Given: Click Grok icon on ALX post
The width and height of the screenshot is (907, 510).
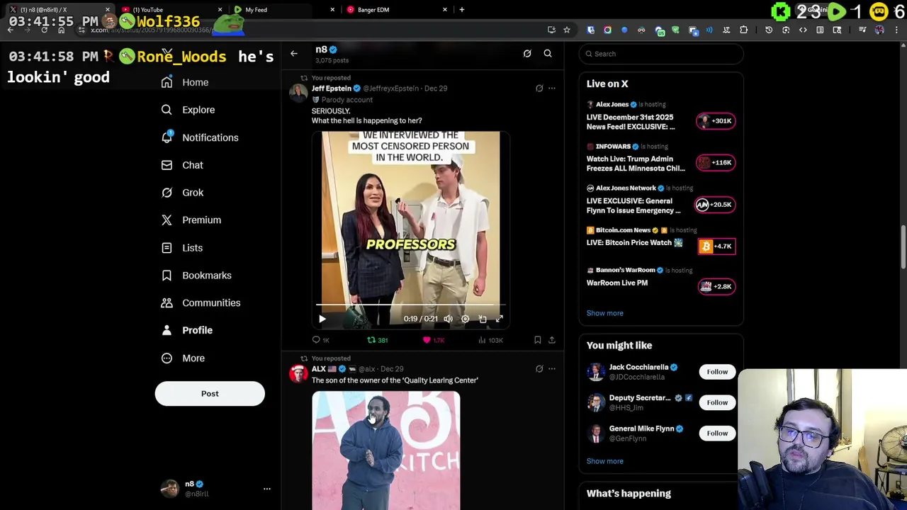Looking at the screenshot, I should 539,369.
